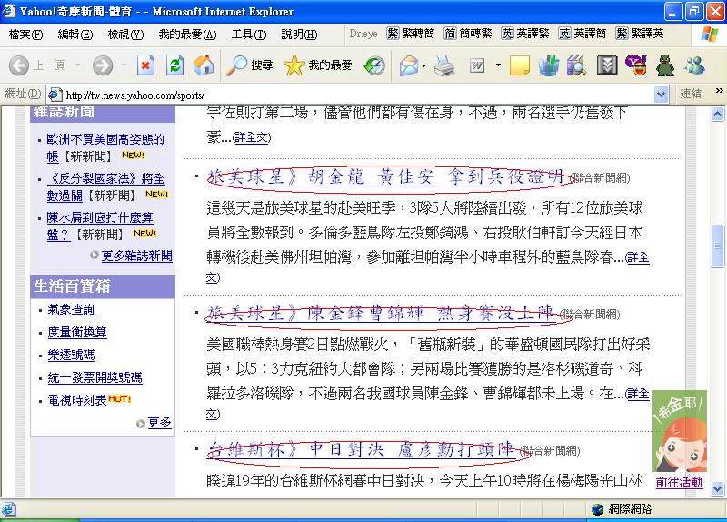Open the 檔案(F) menu

25,35
